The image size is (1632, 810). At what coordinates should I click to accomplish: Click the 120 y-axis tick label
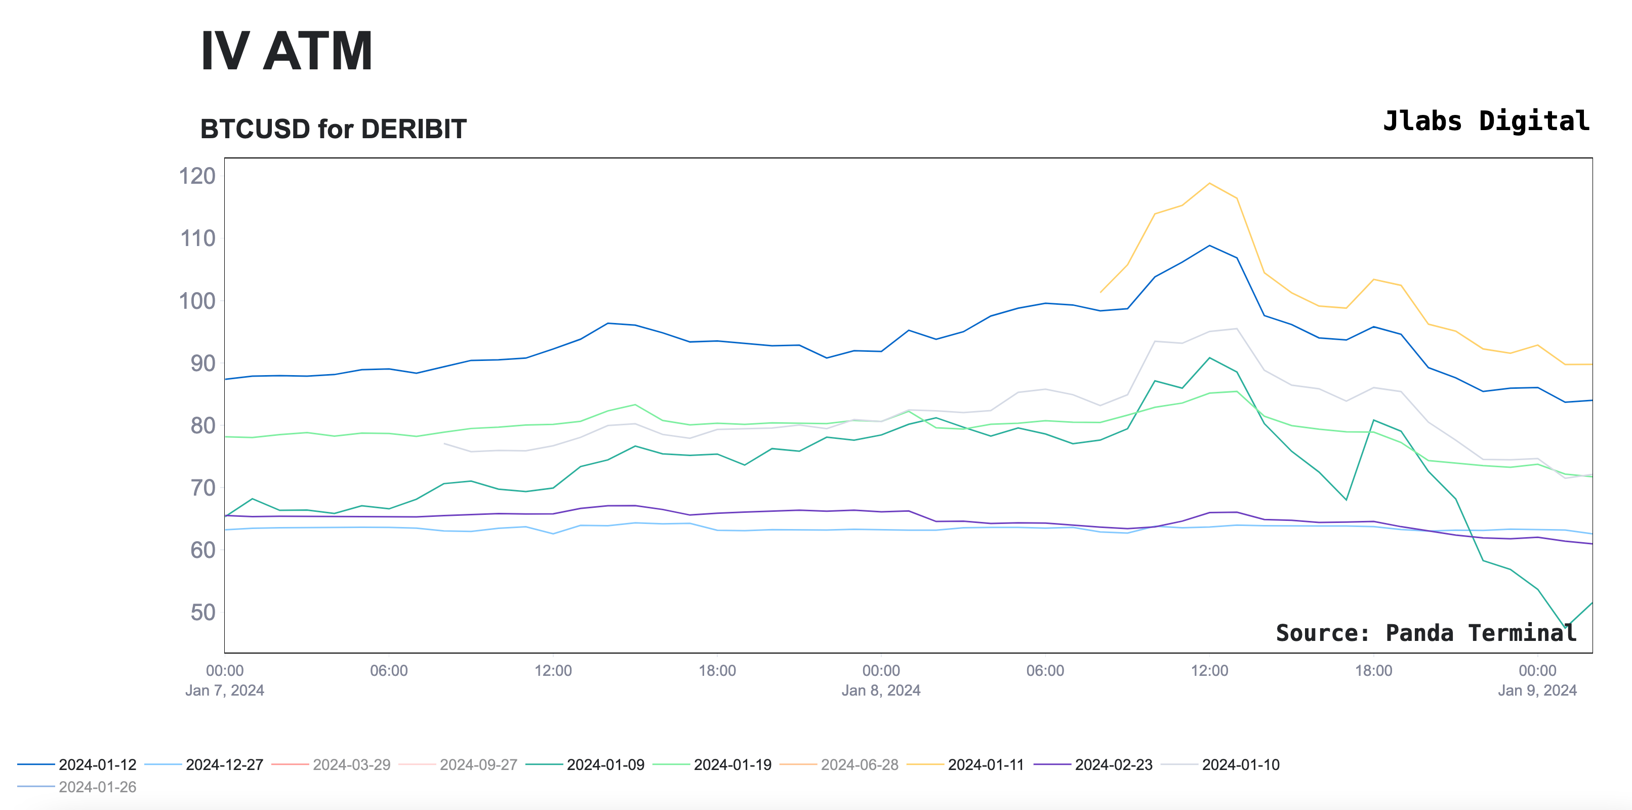197,176
